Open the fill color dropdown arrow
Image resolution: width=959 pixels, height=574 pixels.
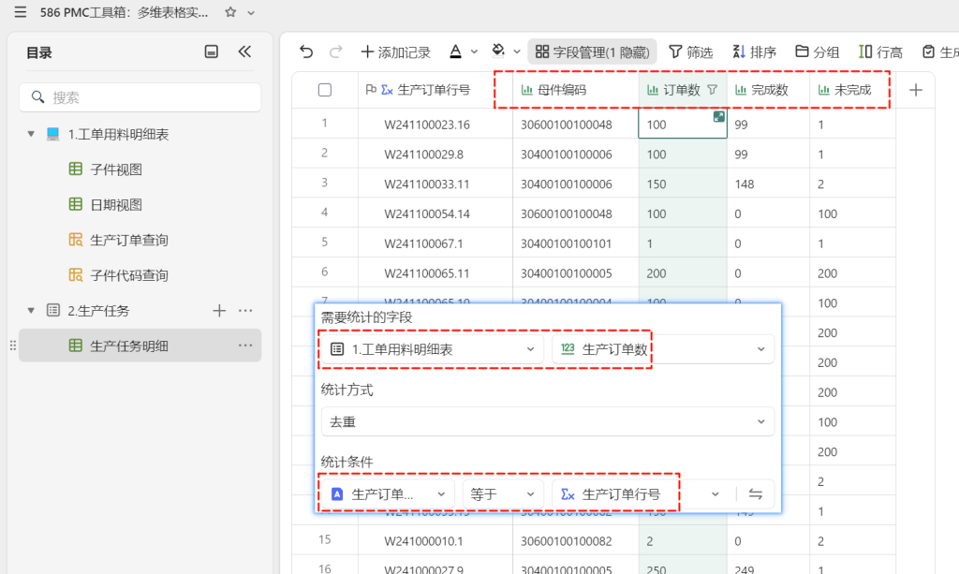click(517, 52)
